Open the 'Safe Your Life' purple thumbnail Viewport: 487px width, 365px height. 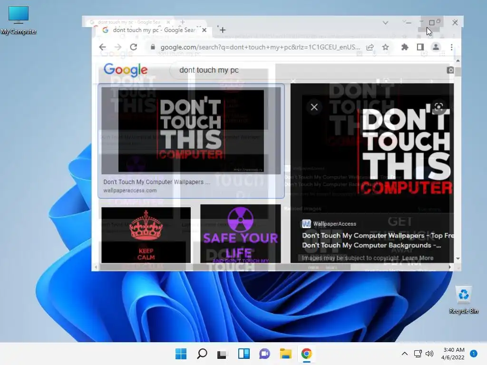pyautogui.click(x=240, y=234)
